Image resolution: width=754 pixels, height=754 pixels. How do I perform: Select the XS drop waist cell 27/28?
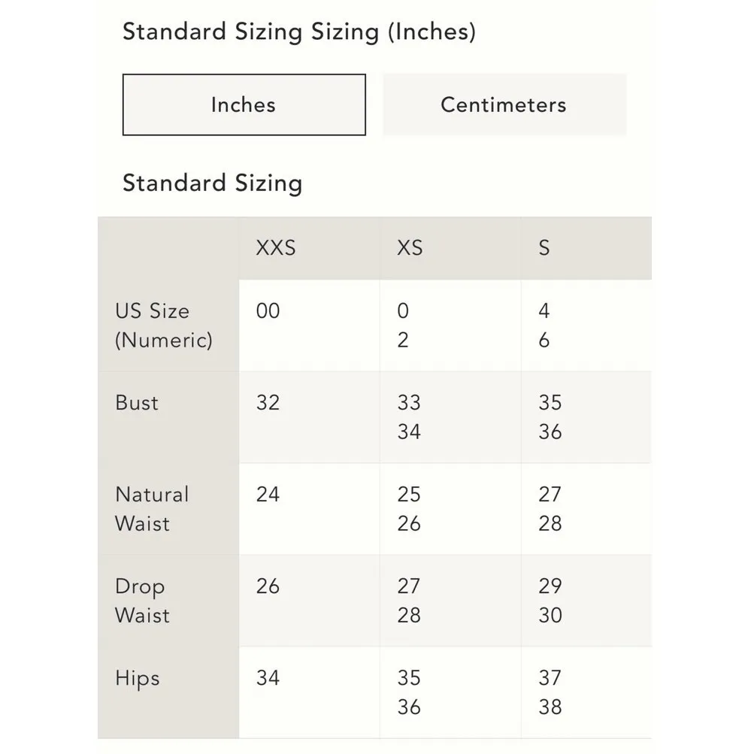pos(409,601)
